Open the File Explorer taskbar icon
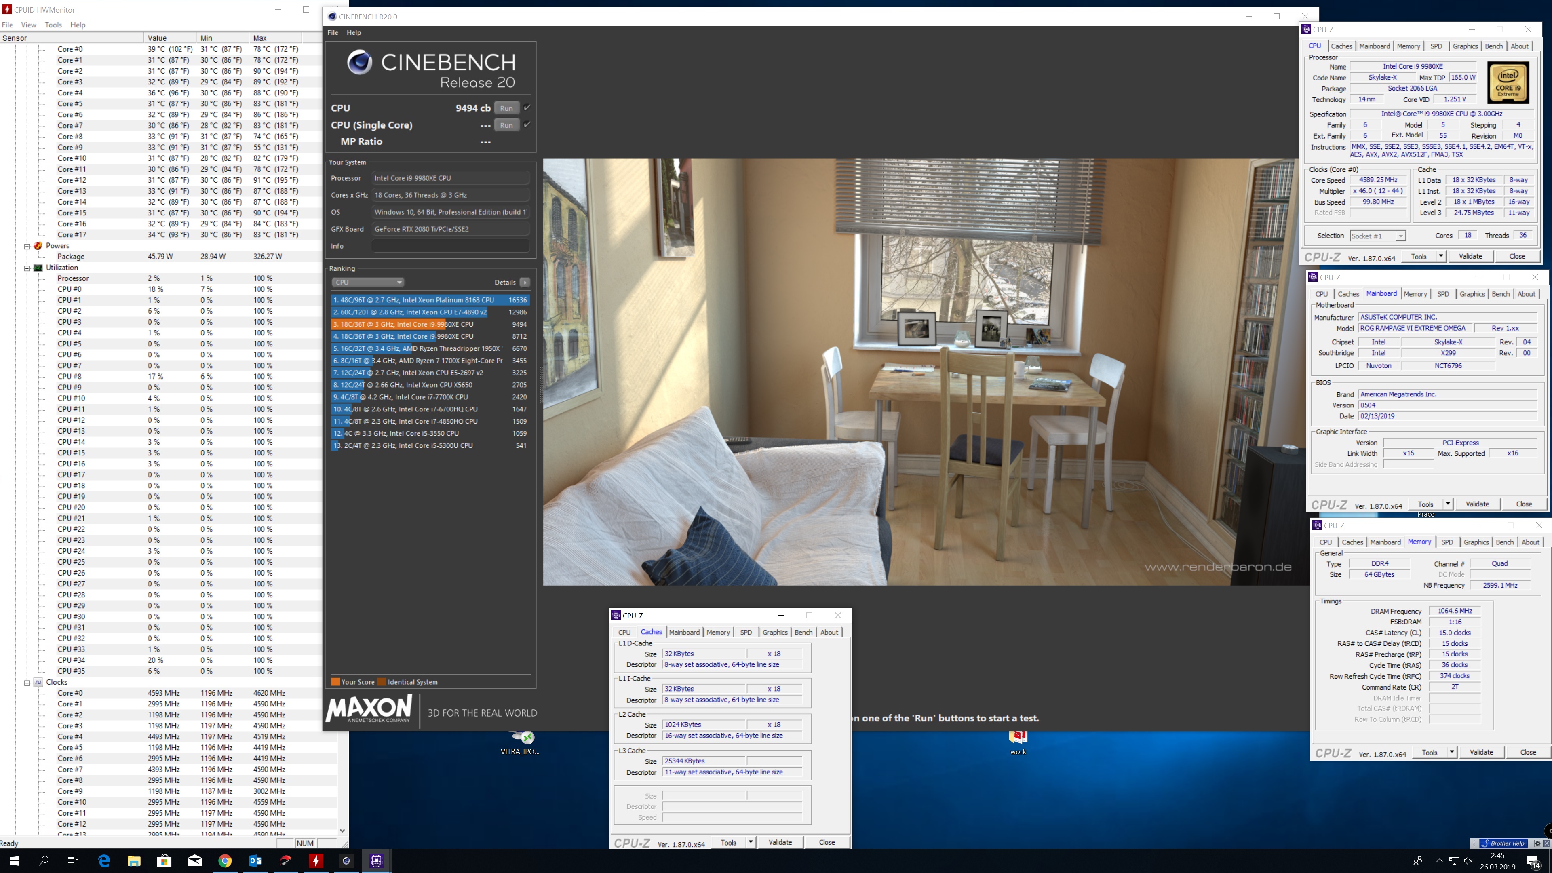 click(x=134, y=861)
